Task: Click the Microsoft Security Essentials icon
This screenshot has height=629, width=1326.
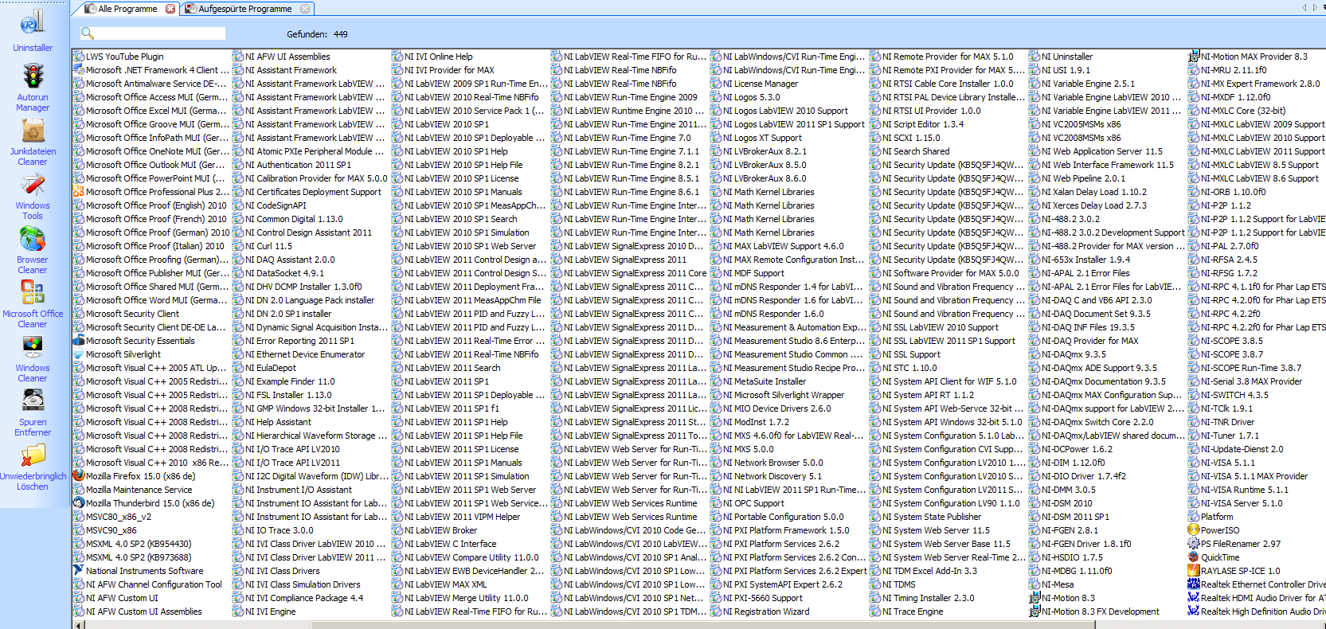Action: point(79,341)
